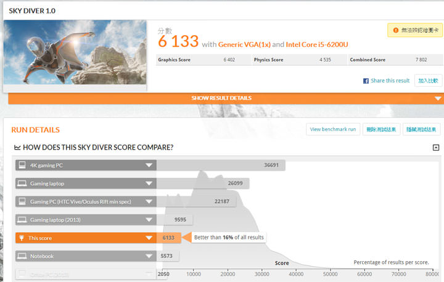Expand the 4K gaming PC dropdown arrow

coord(149,165)
